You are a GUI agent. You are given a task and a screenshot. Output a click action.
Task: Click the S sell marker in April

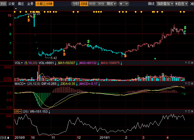tap(185, 28)
